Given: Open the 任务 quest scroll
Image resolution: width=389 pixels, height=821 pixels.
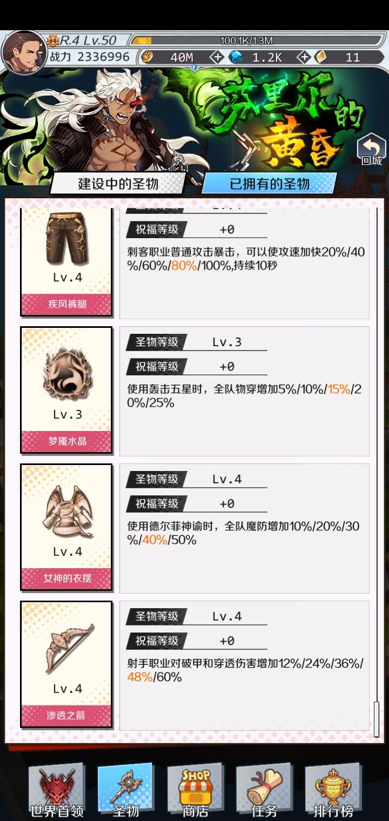Looking at the screenshot, I should (x=264, y=791).
